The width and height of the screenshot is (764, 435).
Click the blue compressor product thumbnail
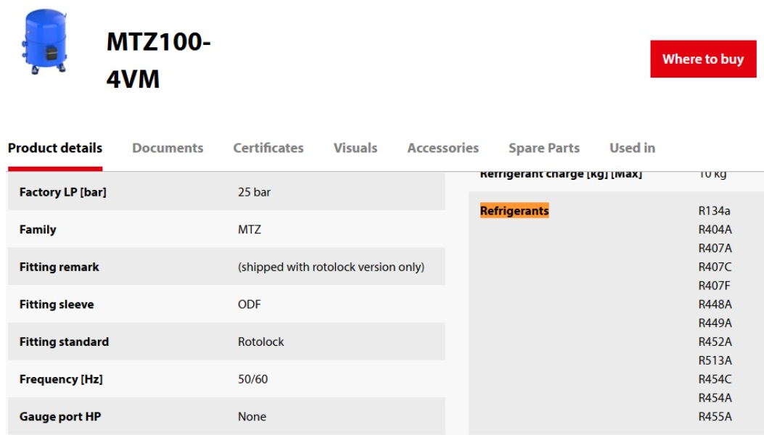[44, 41]
